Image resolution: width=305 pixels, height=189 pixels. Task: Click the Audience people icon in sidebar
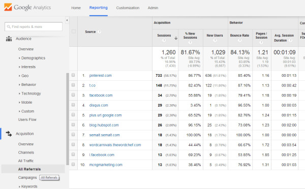(x=9, y=39)
